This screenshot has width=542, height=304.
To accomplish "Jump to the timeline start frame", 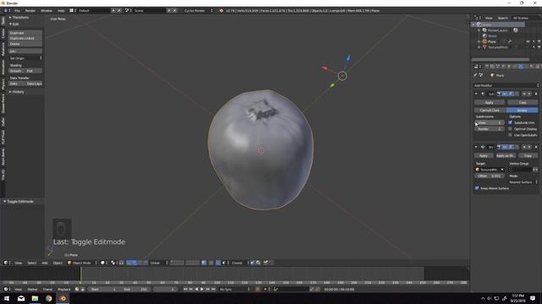I will [x=185, y=289].
